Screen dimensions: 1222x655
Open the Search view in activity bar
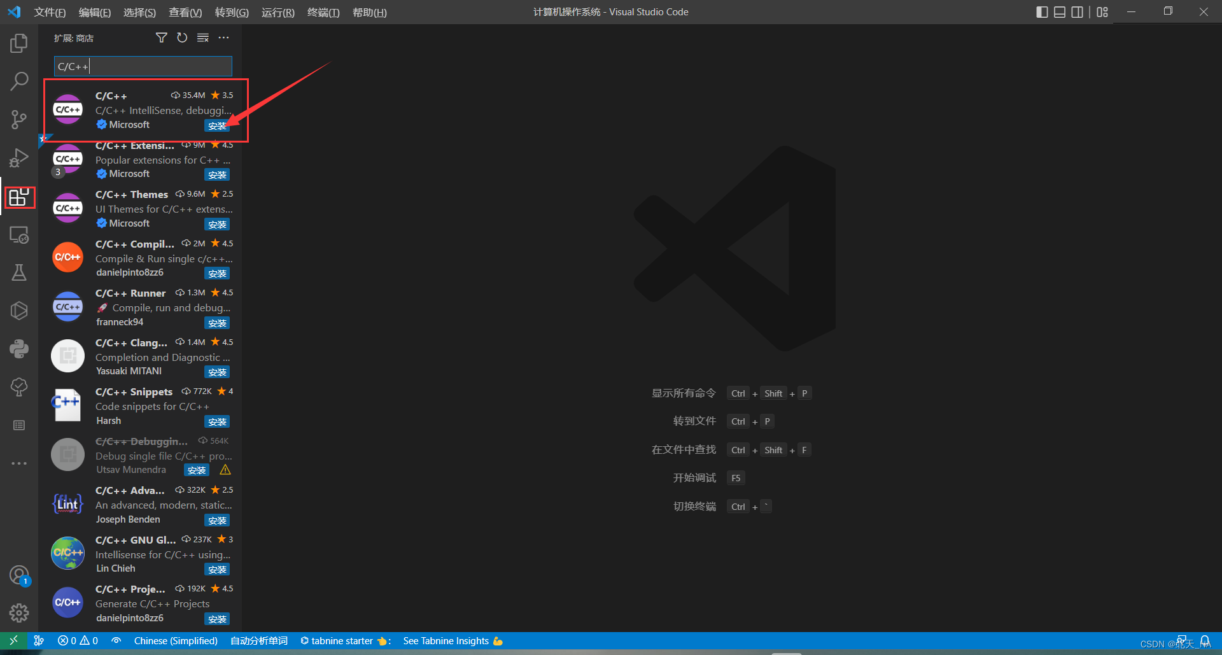19,81
